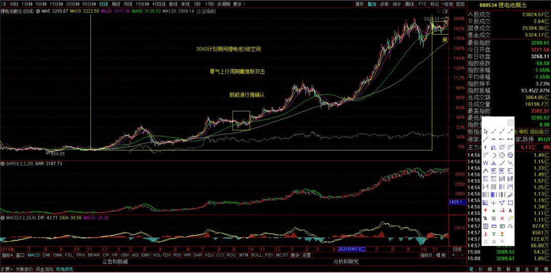
Task: Click the 卖 sell marker icon
Action: click(x=494, y=241)
